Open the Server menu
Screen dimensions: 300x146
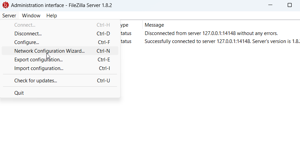(x=9, y=16)
